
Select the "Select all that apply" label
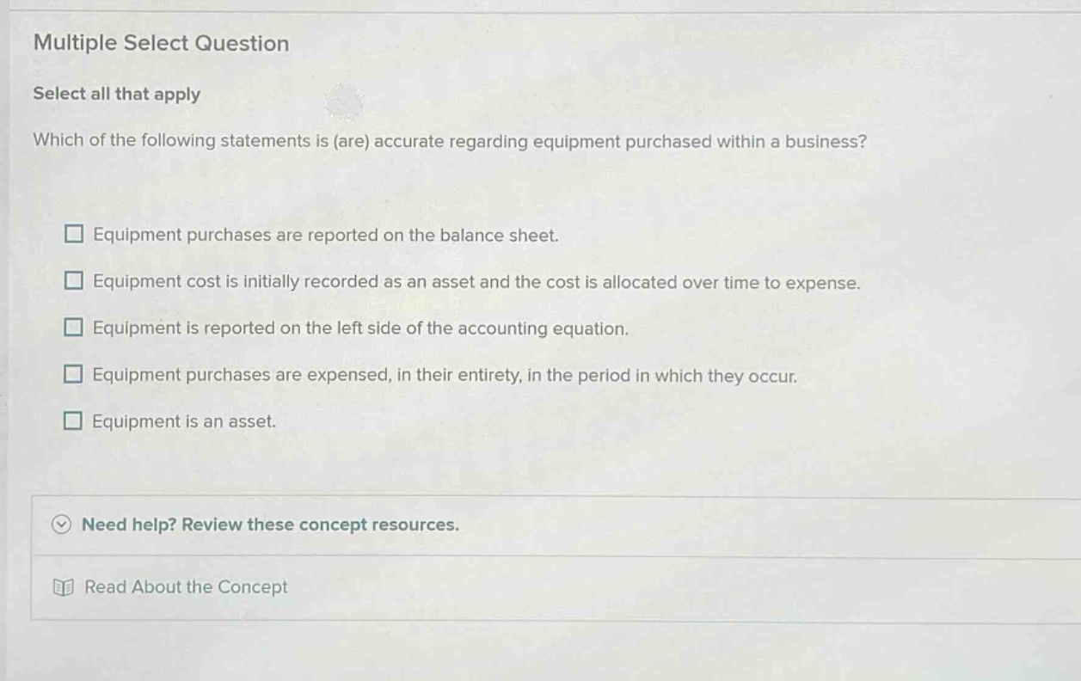click(117, 94)
